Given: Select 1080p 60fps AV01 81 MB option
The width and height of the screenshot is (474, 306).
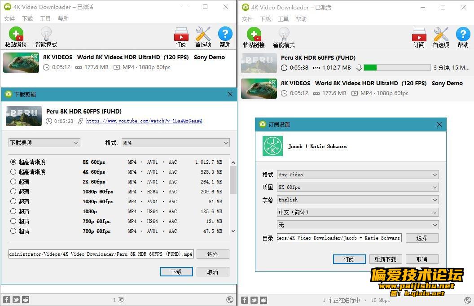Looking at the screenshot, I should (x=13, y=201).
